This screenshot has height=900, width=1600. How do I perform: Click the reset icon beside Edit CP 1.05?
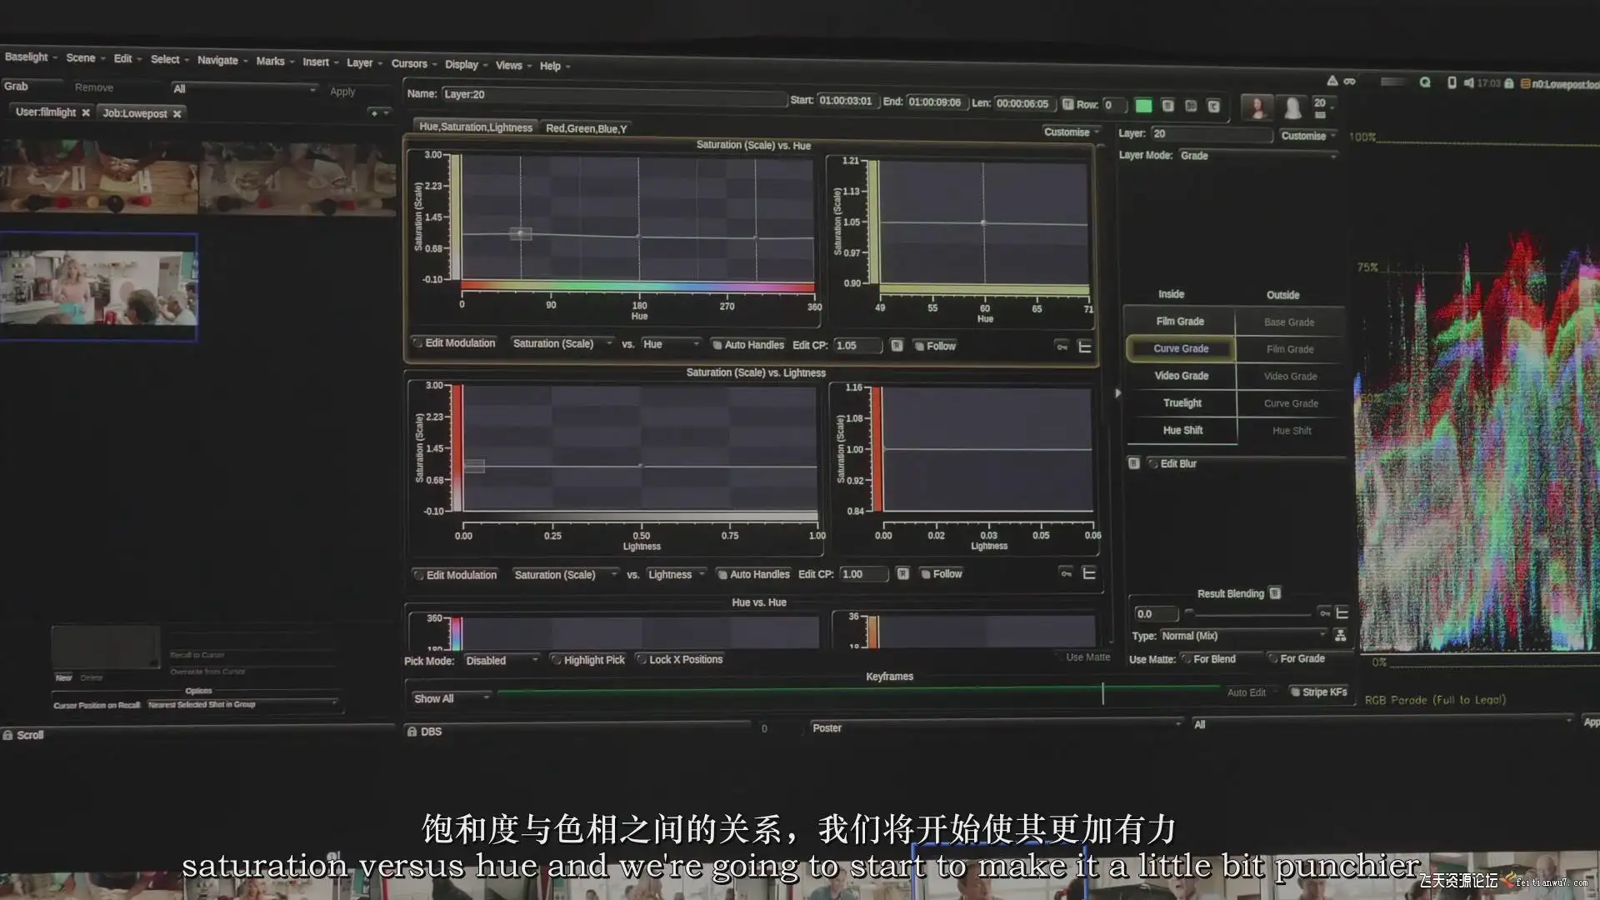click(897, 346)
